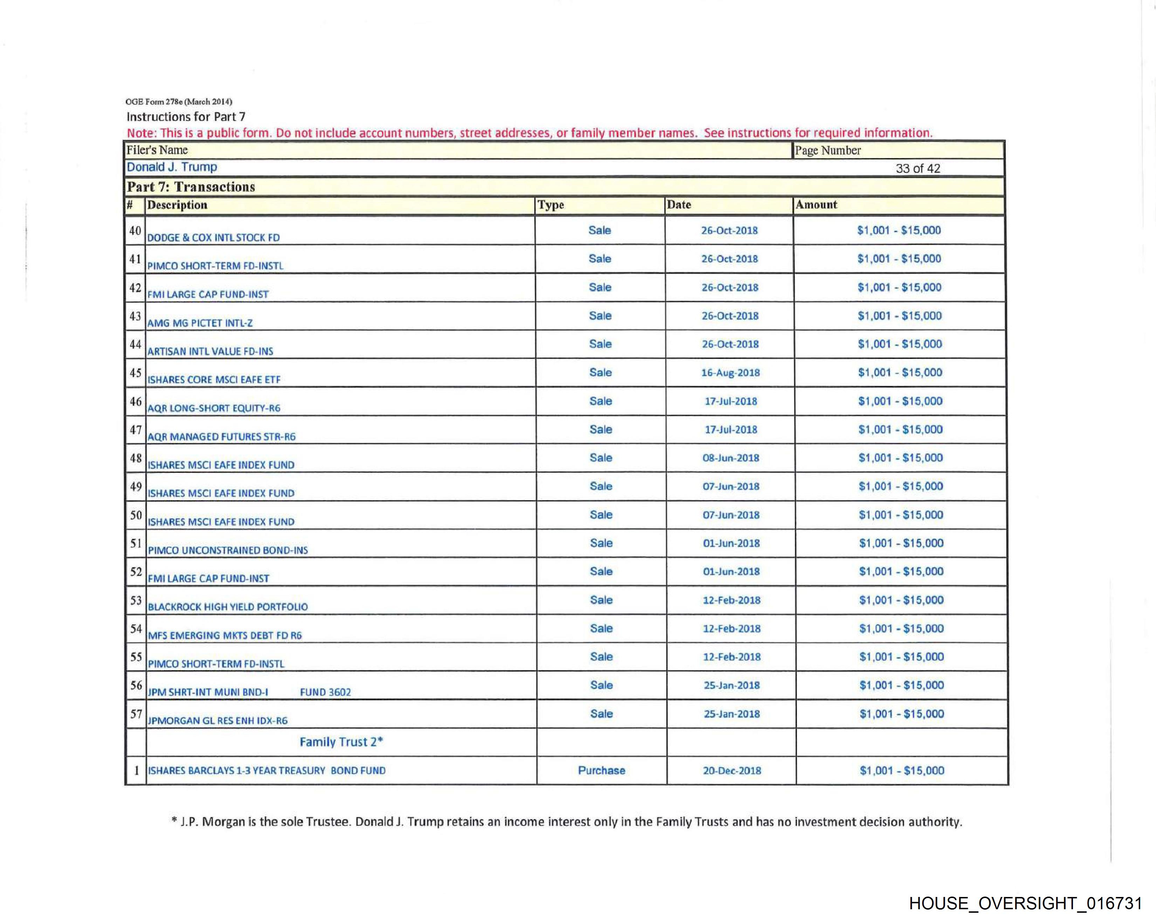Click the Donald J. Trump filer name field

coord(172,168)
